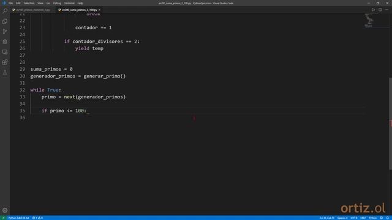Click line number 35 in gutter
The width and height of the screenshot is (392, 220).
click(22, 111)
